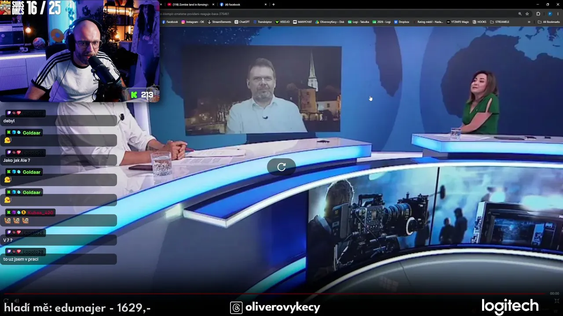Open the VEED.IO bookmark

click(x=283, y=22)
